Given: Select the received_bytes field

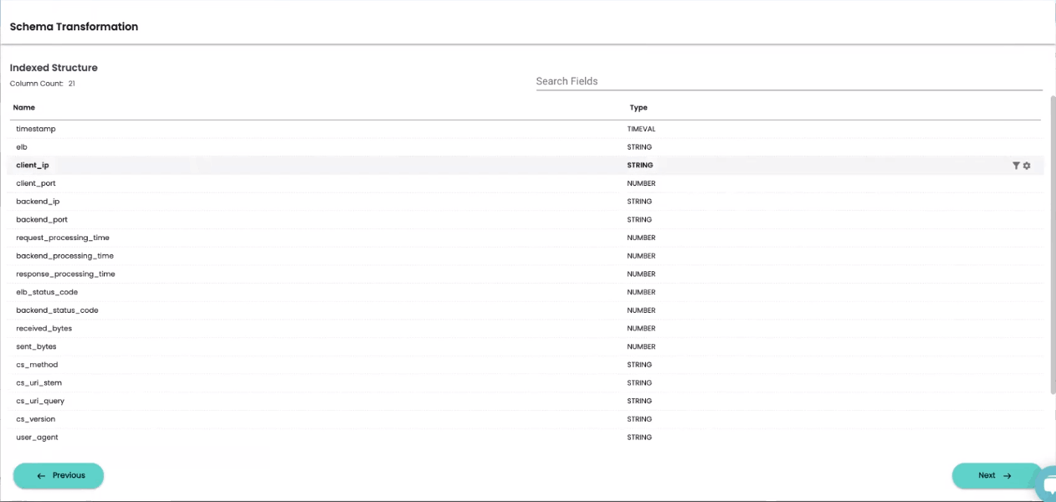Looking at the screenshot, I should pos(44,329).
